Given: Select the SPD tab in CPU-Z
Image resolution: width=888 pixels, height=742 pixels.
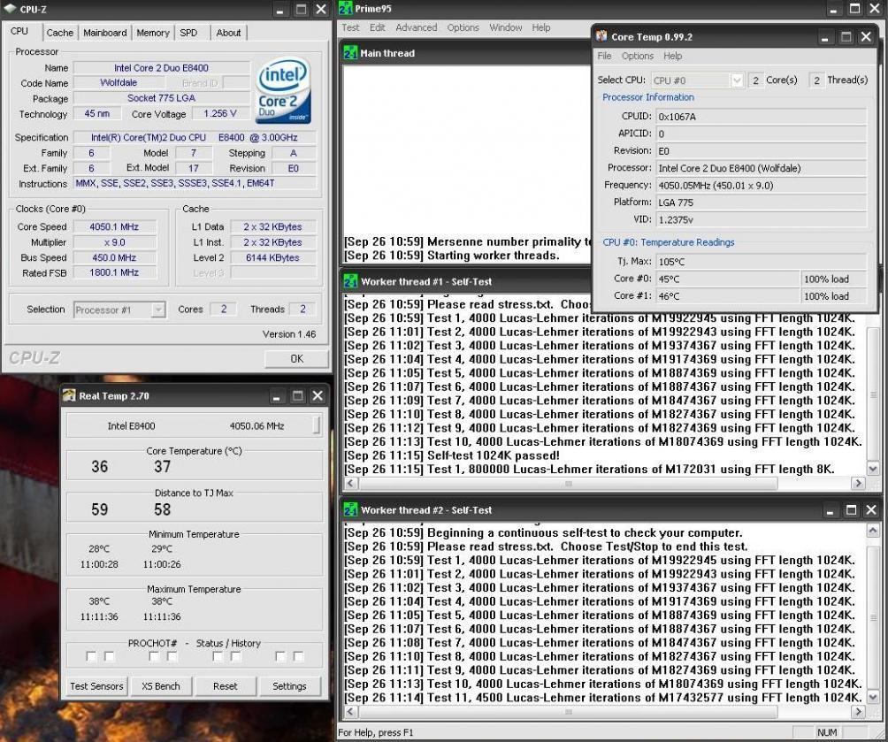Looking at the screenshot, I should tap(188, 33).
